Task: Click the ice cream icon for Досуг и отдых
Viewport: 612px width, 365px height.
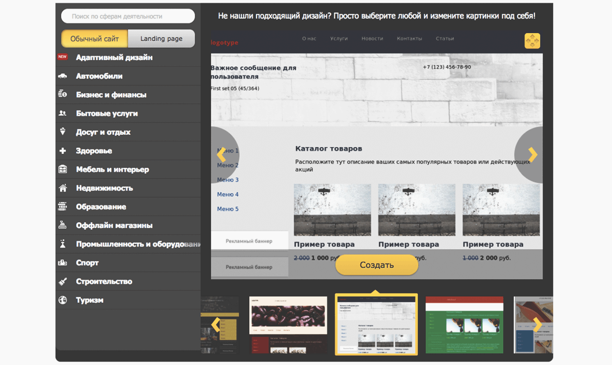Action: [x=62, y=131]
